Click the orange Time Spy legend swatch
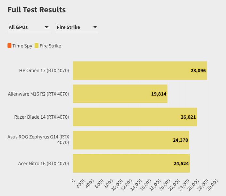226x196 pixels. [9, 46]
